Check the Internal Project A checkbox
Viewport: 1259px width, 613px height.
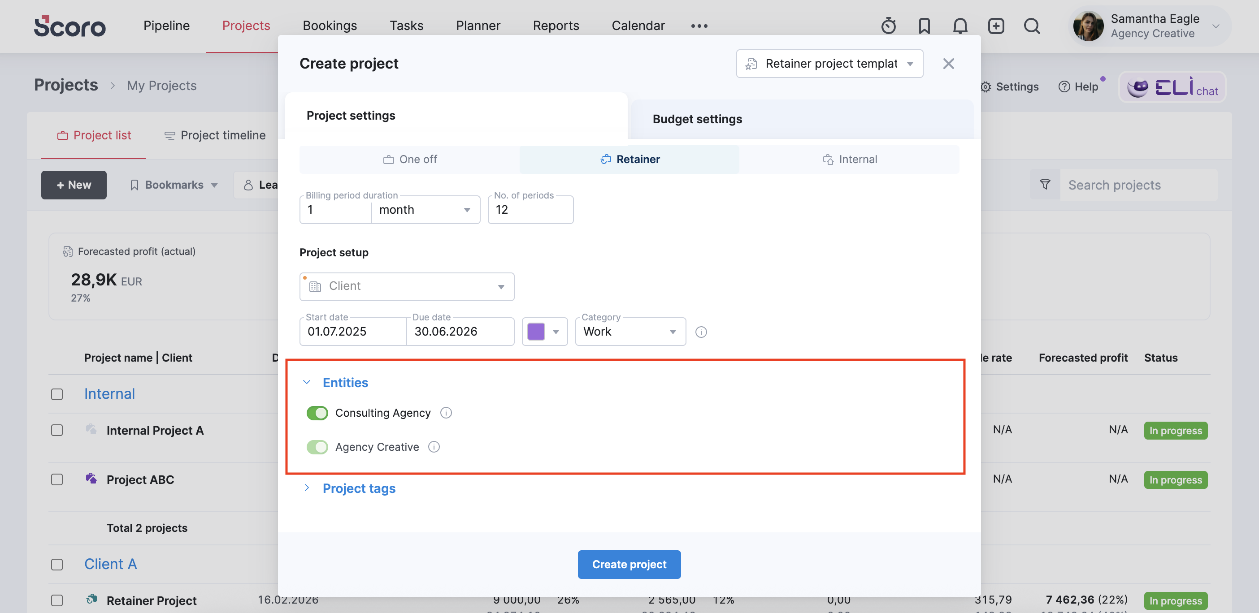tap(56, 430)
